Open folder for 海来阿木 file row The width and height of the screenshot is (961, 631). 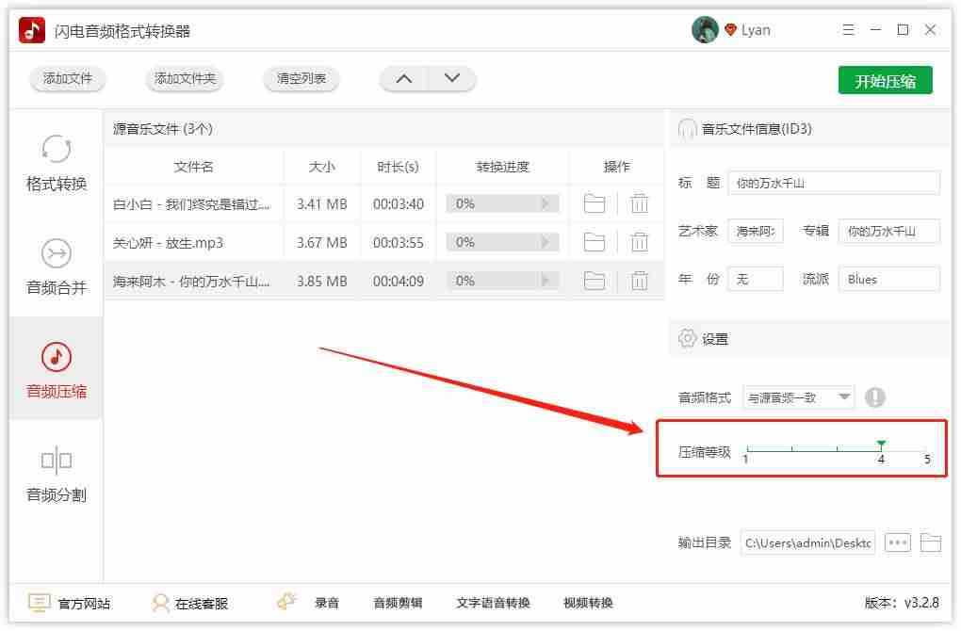pos(594,282)
